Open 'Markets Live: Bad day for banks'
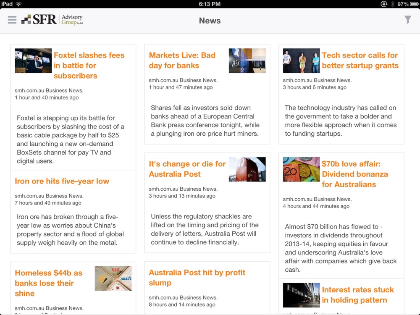The height and width of the screenshot is (315, 420). pos(182,60)
